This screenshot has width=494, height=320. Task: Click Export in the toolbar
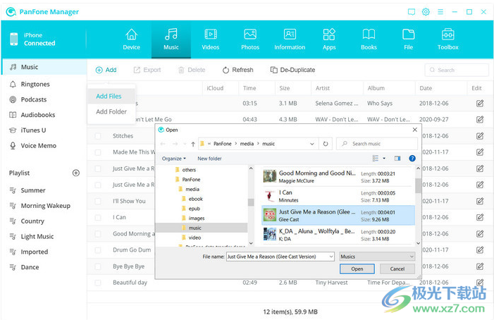coord(147,70)
